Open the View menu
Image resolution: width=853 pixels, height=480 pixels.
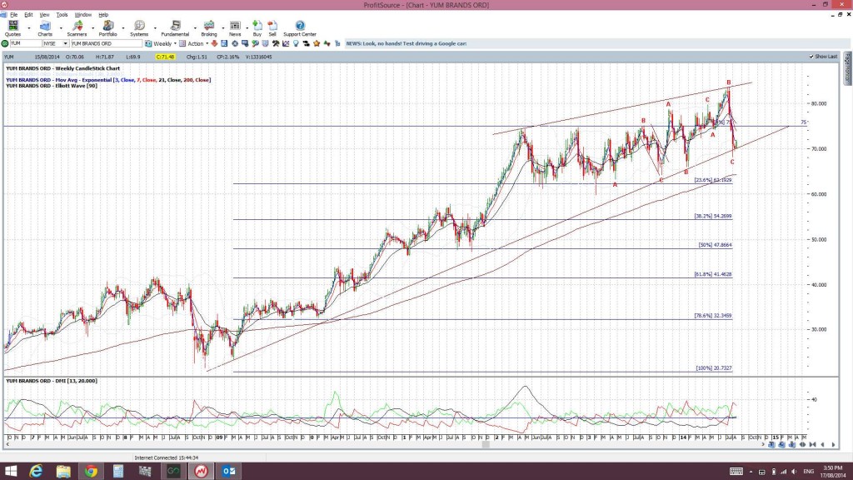pyautogui.click(x=45, y=15)
